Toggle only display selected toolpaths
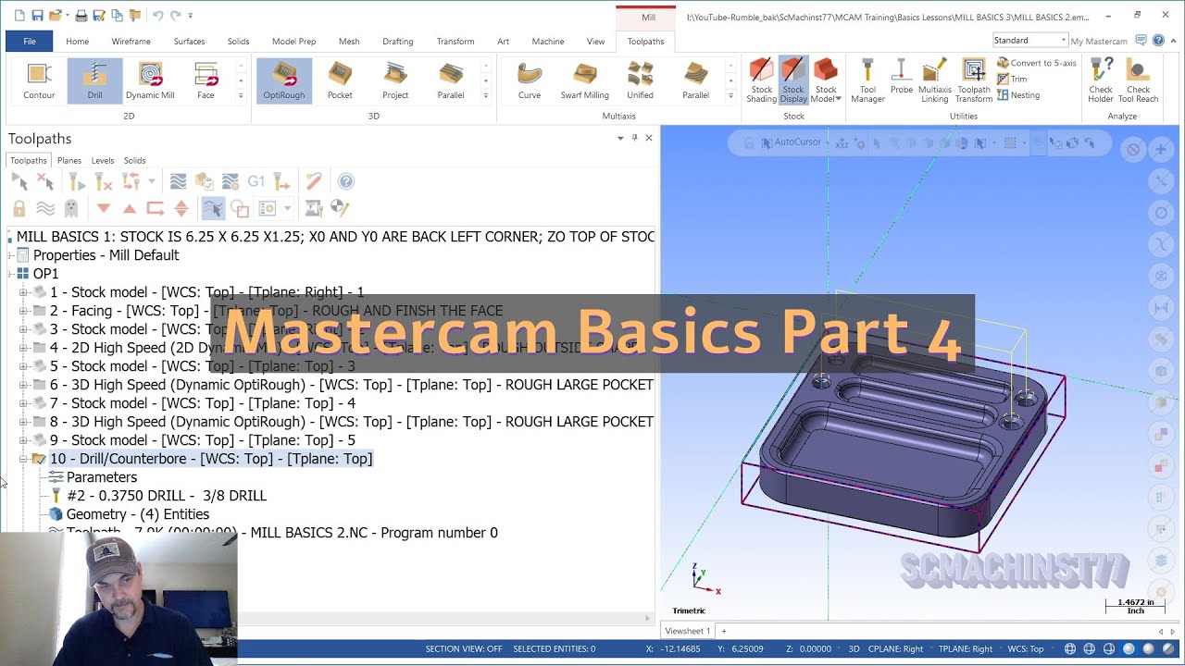Image resolution: width=1185 pixels, height=666 pixels. pos(212,208)
